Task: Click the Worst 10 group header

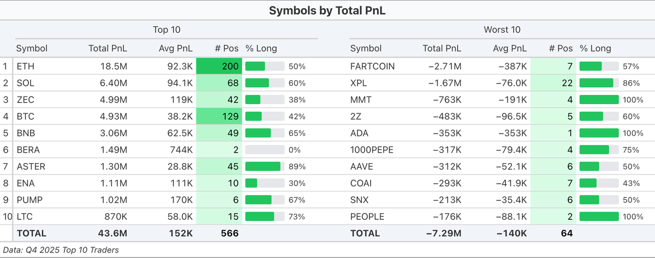Action: click(x=501, y=29)
